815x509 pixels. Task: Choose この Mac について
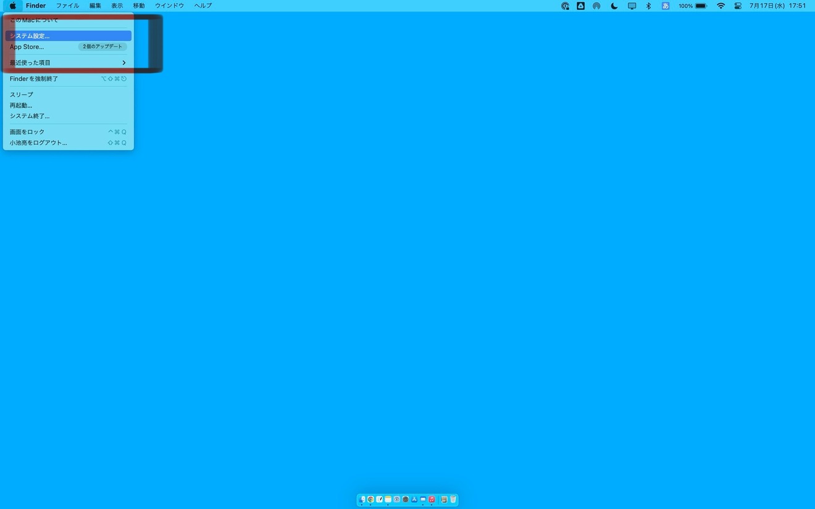click(x=68, y=20)
